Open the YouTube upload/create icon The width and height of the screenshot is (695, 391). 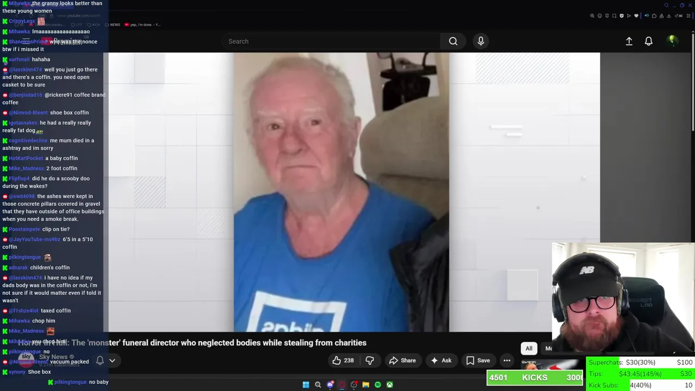point(629,41)
